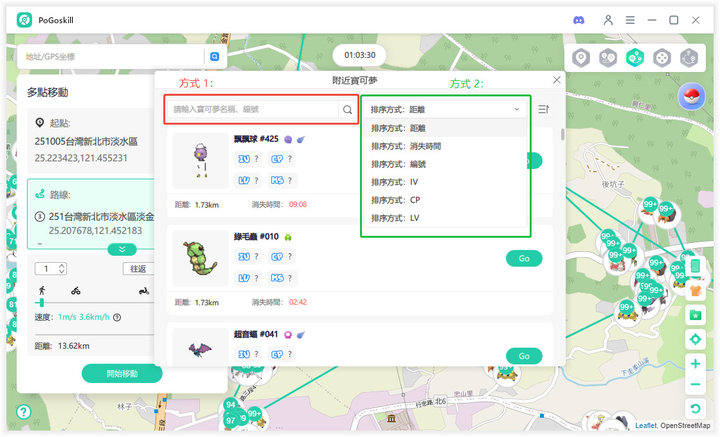
Task: Click the green 94 map cluster marker
Action: [231, 404]
